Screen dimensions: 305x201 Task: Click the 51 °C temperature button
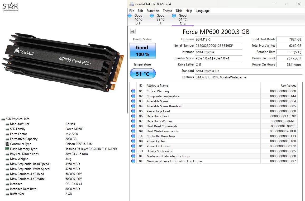142,73
